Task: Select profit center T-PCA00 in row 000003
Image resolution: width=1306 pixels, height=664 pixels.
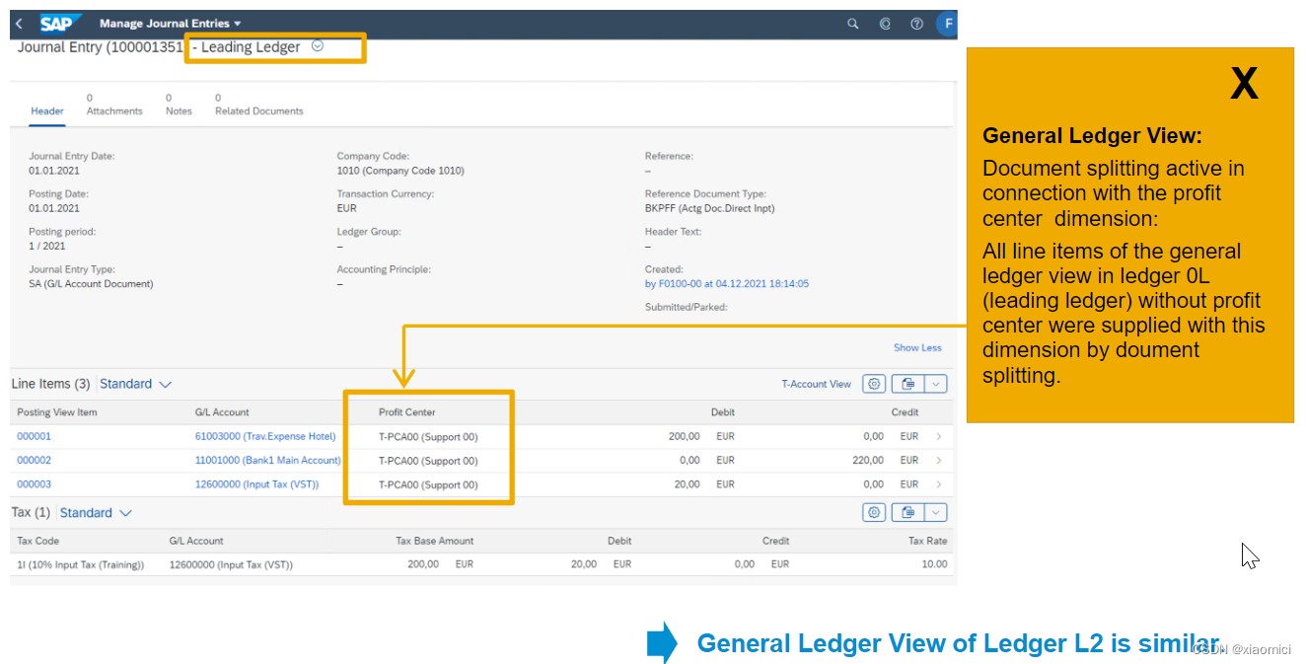Action: coord(428,484)
